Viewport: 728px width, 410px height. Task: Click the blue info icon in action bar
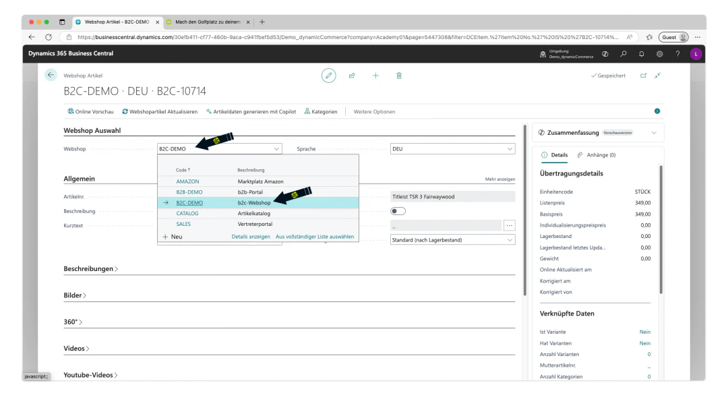(657, 111)
